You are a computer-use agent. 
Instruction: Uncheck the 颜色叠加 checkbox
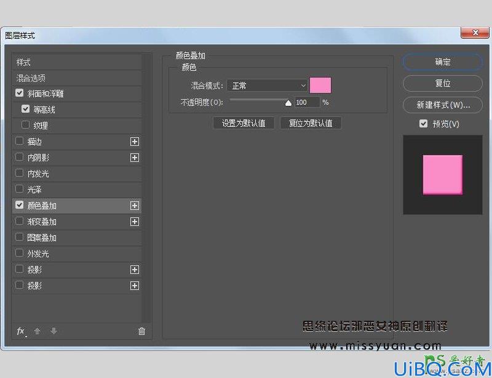pyautogui.click(x=20, y=205)
